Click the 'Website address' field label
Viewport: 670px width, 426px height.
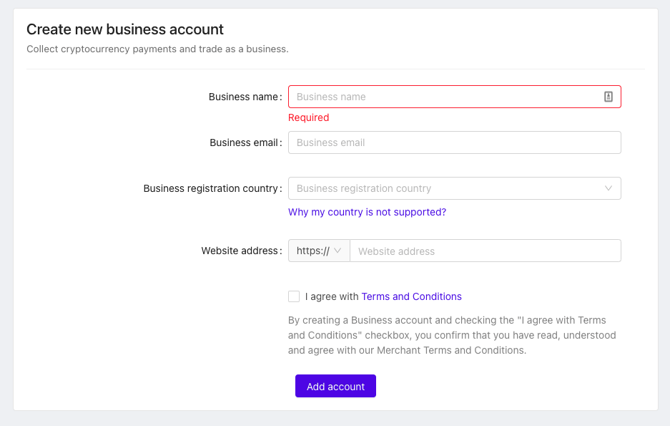(x=240, y=251)
